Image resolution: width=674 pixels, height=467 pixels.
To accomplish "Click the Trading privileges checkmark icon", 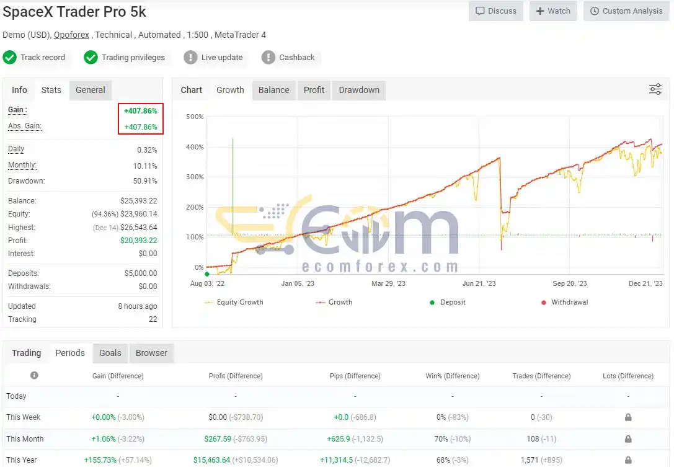I will pyautogui.click(x=91, y=57).
